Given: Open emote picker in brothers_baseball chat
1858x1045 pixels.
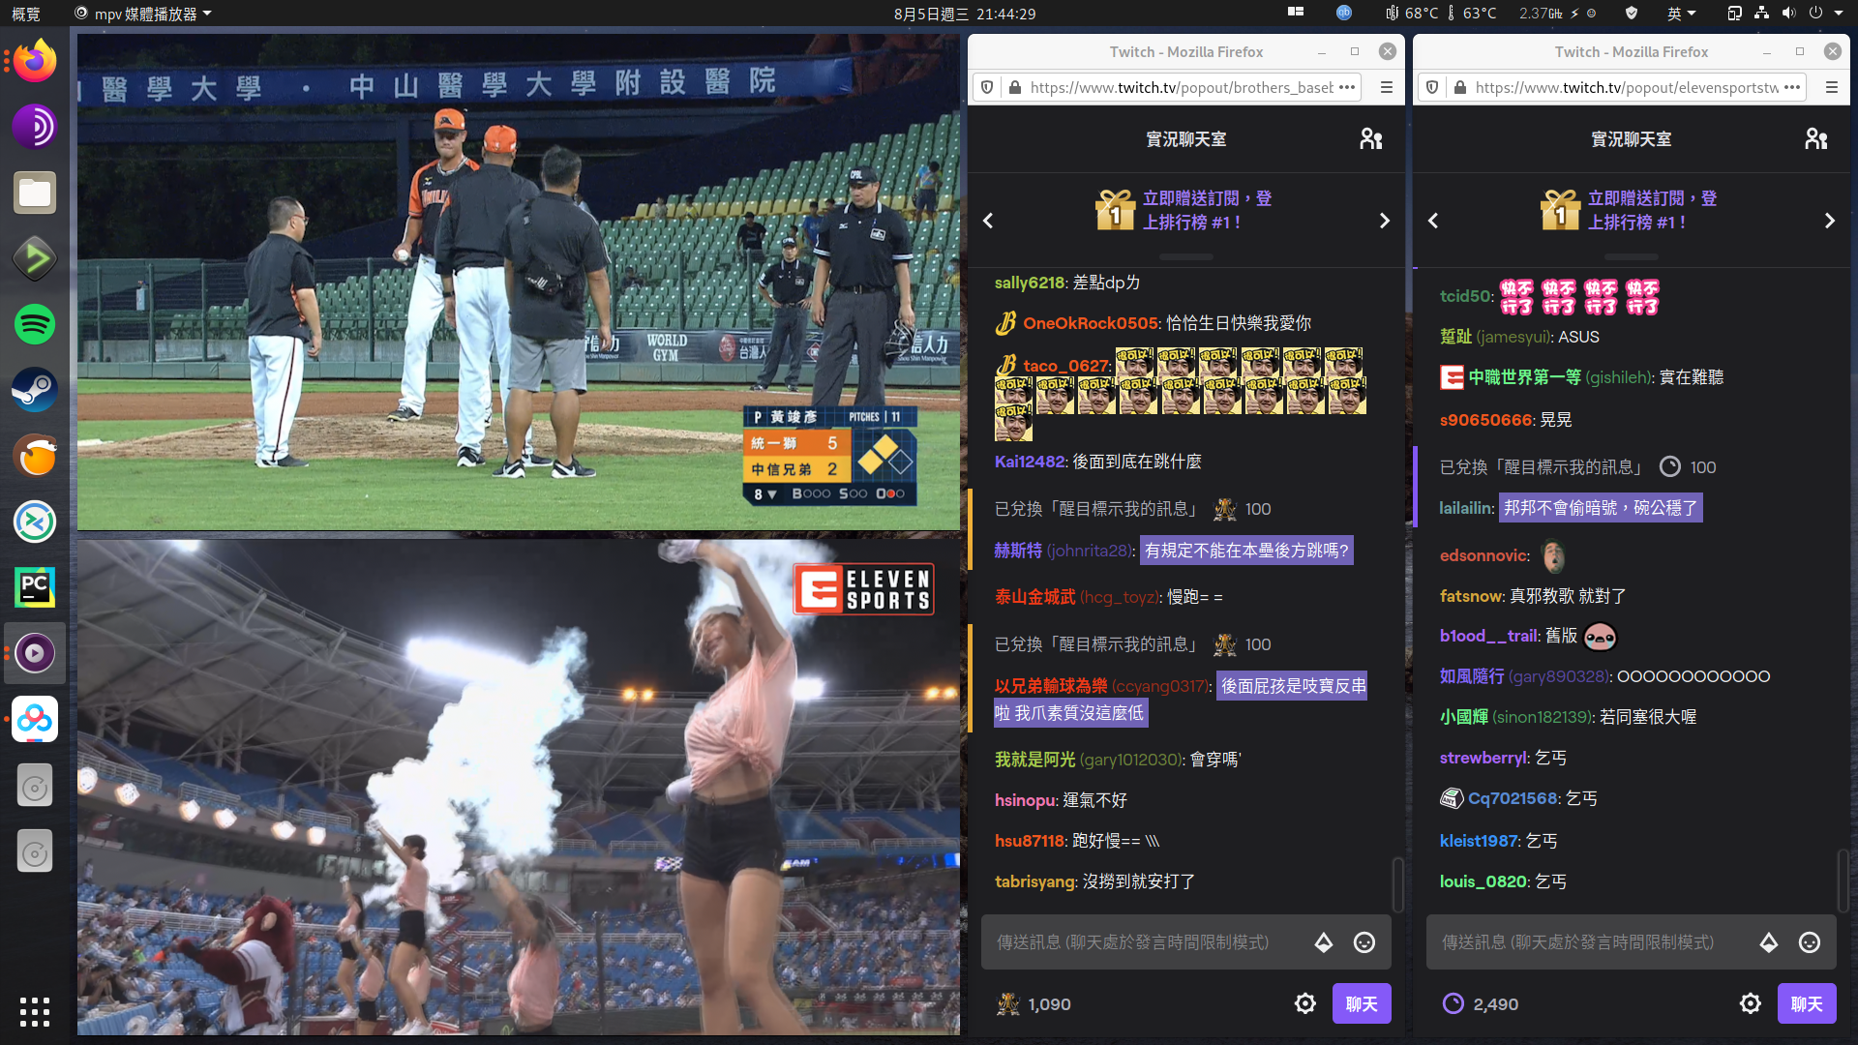Looking at the screenshot, I should point(1364,942).
